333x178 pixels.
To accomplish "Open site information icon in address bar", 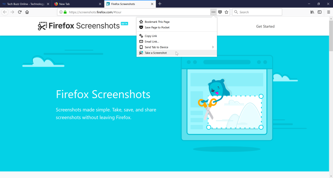I will [x=61, y=12].
